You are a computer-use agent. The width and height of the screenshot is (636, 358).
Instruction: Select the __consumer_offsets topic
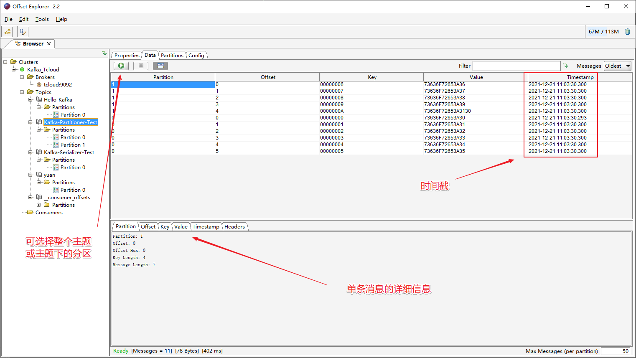pos(67,197)
